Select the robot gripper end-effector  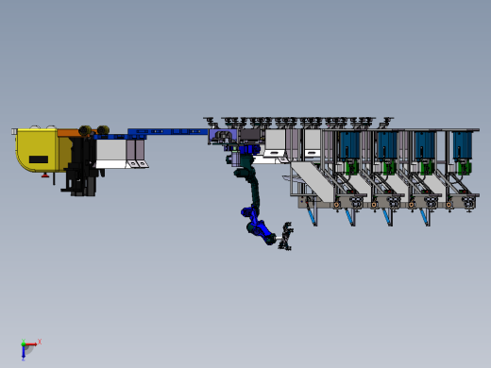pos(285,236)
